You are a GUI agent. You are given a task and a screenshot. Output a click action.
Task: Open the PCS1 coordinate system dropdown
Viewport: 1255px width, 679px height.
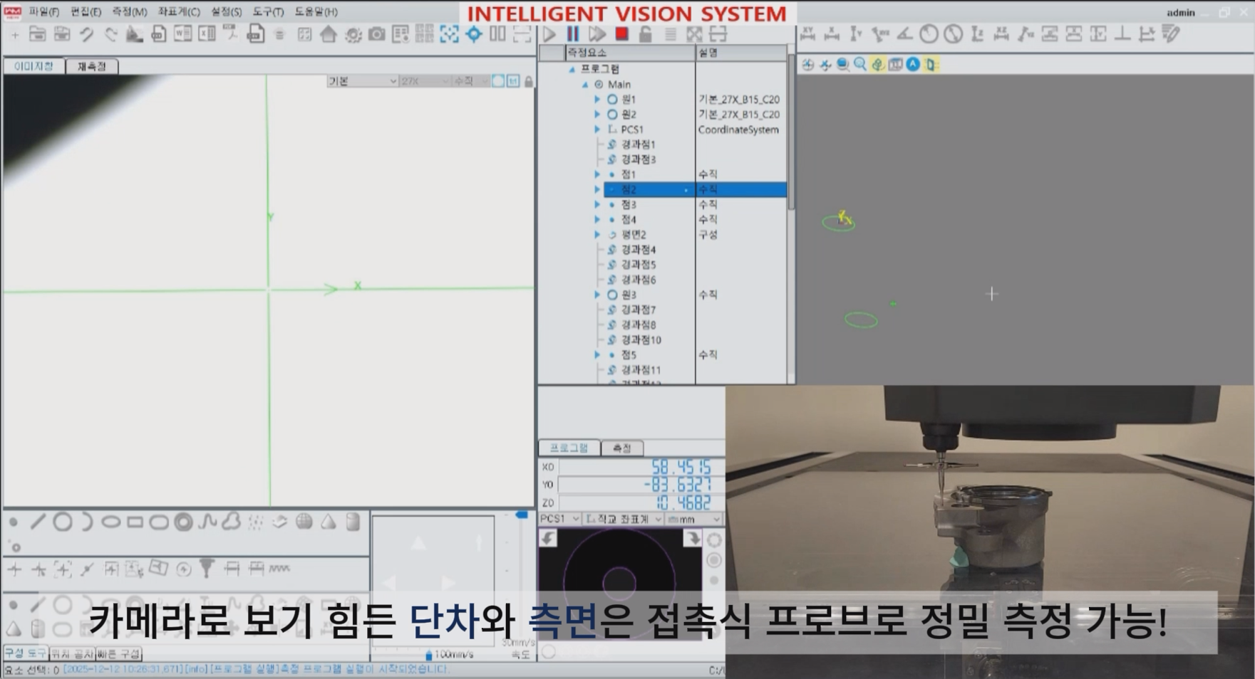pos(559,519)
